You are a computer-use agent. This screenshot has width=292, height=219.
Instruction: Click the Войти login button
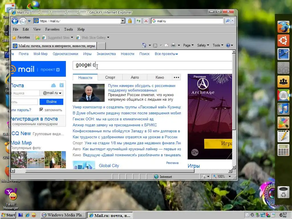(51, 102)
